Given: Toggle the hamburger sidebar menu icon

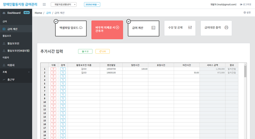Looking at the screenshot, I should (x=44, y=4).
